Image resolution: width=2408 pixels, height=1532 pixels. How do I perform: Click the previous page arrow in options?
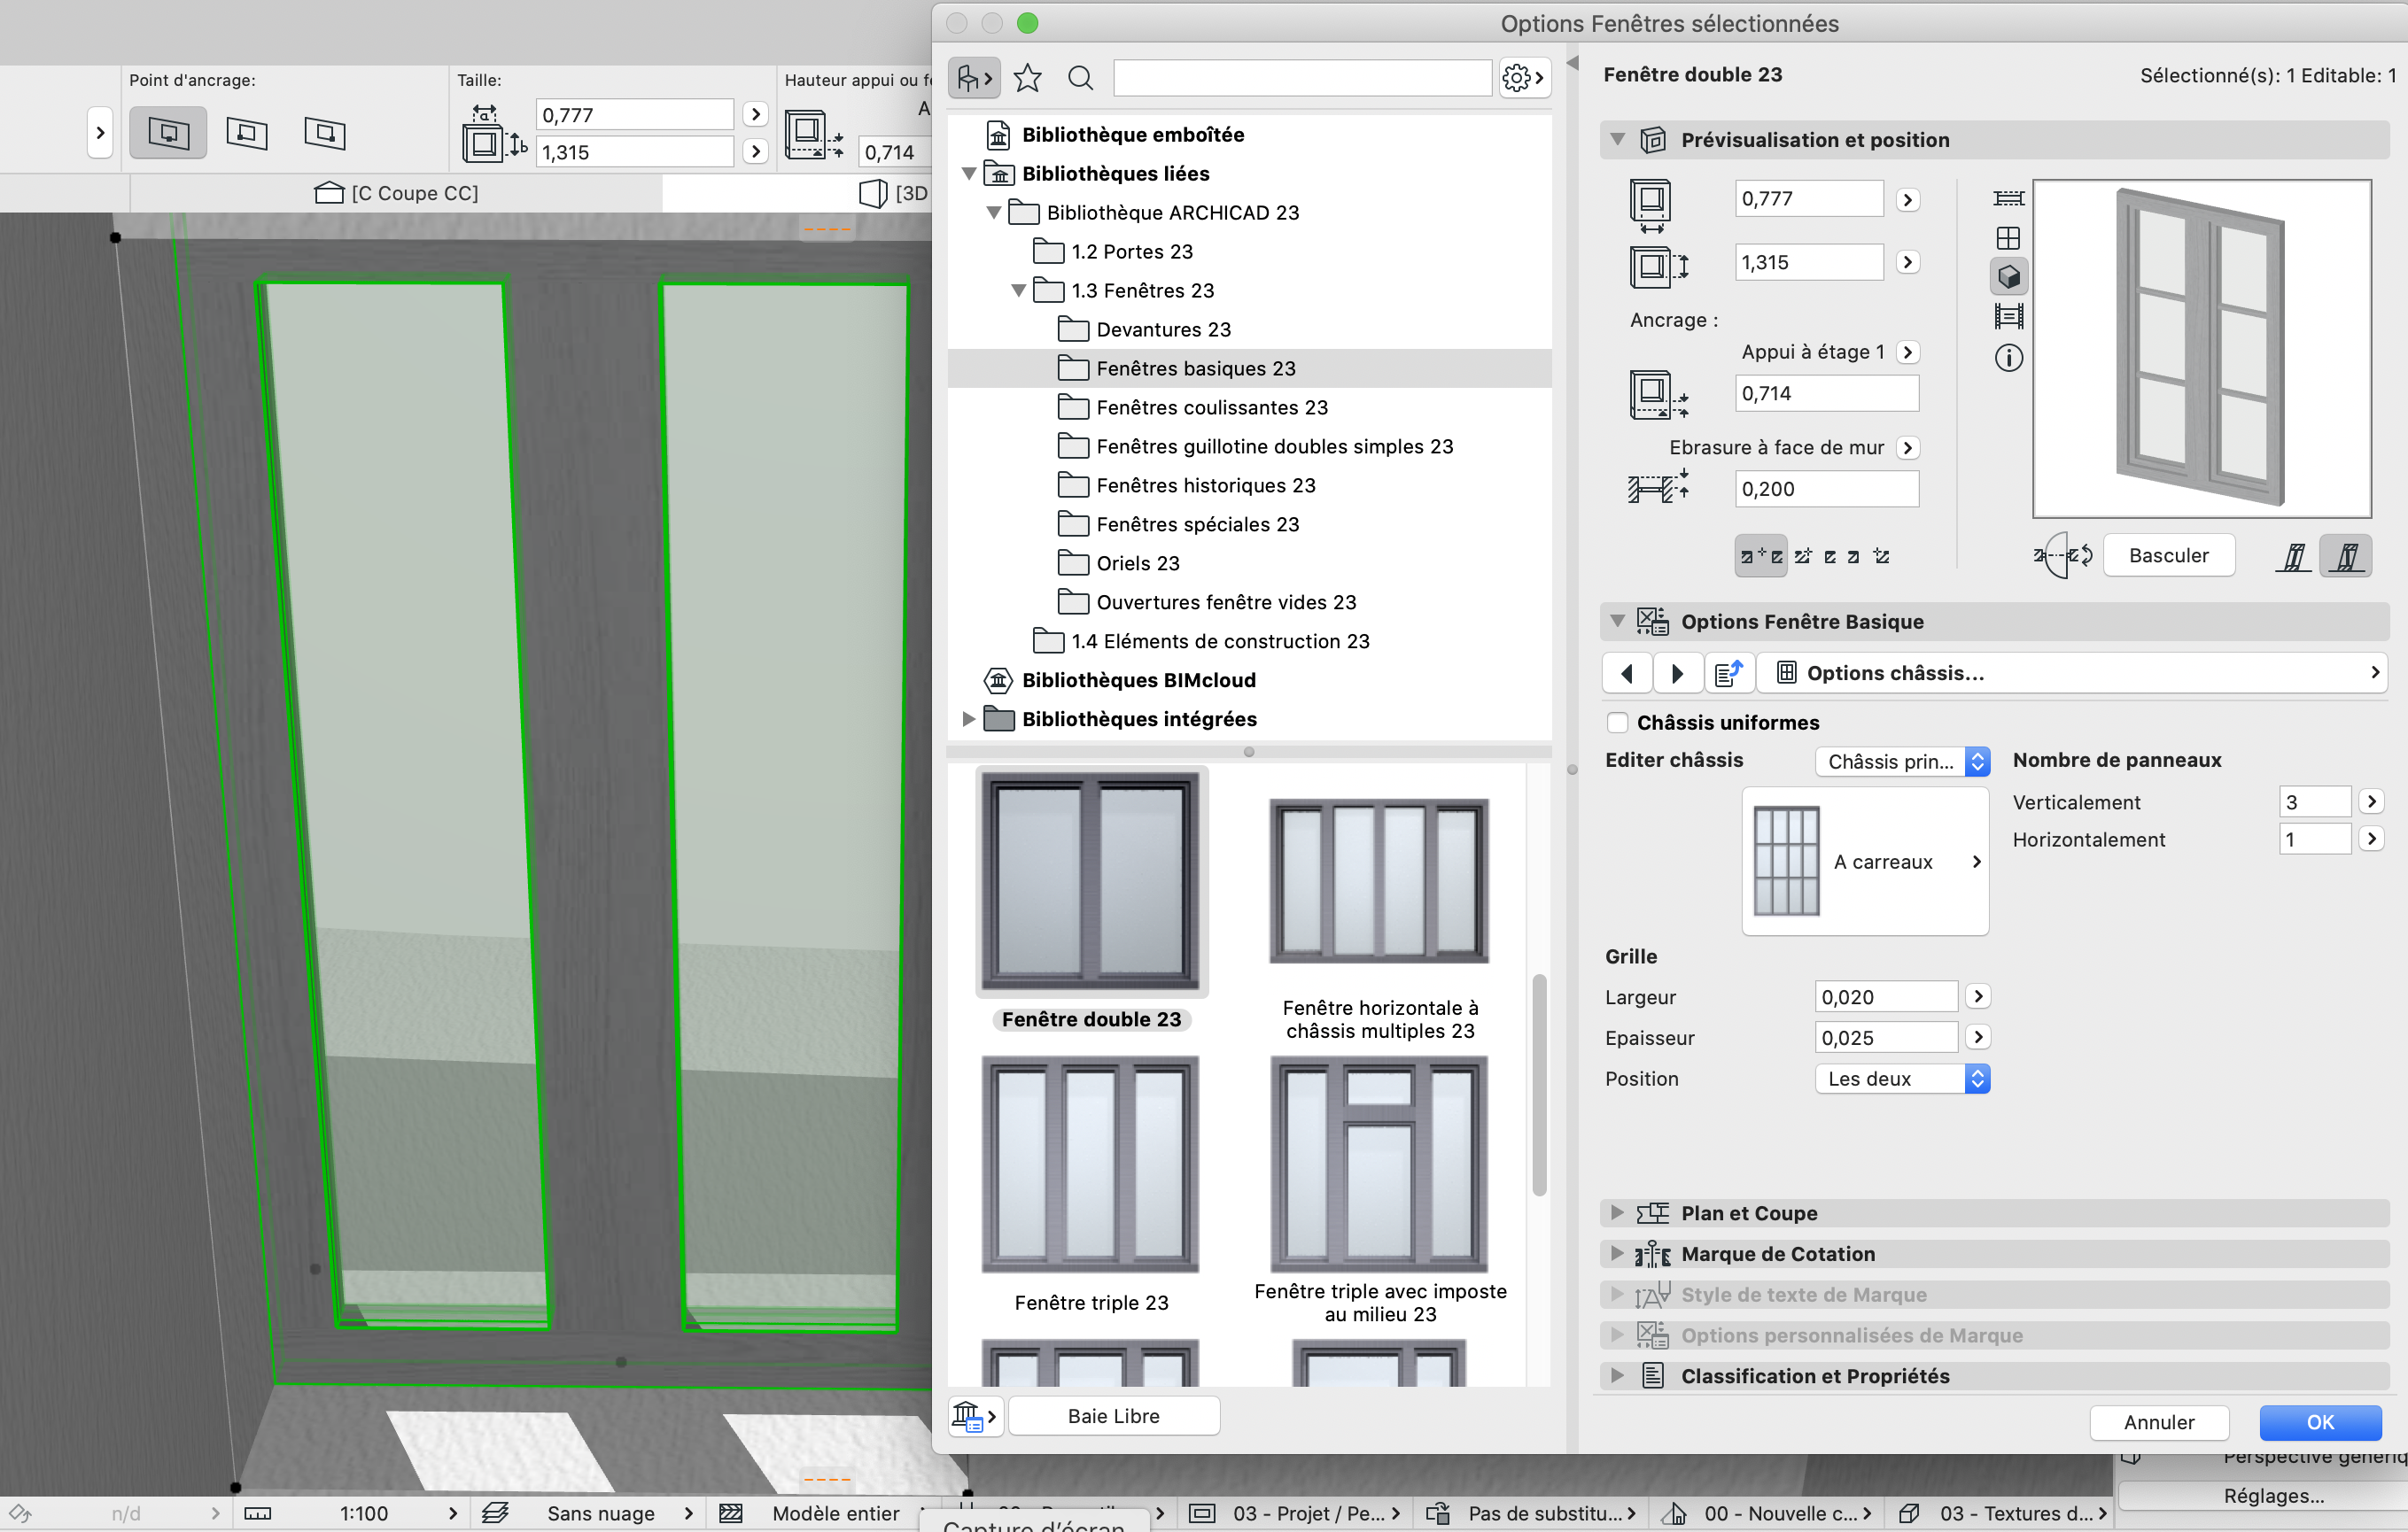tap(1627, 672)
